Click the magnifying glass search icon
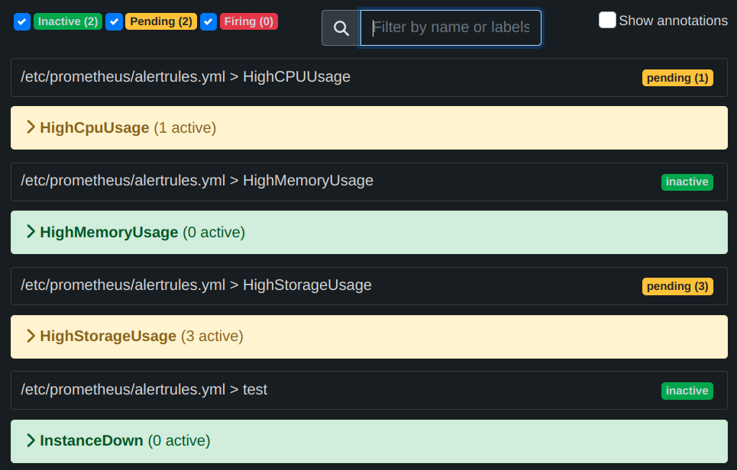The width and height of the screenshot is (737, 470). pos(340,27)
